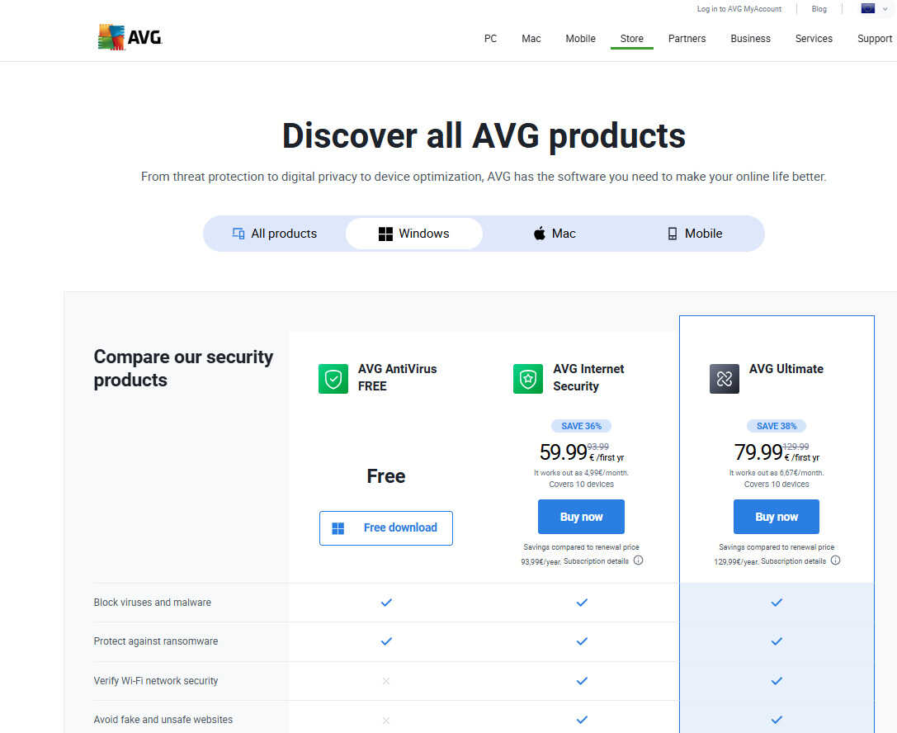Click the AVG Ultimate product icon

click(x=725, y=379)
